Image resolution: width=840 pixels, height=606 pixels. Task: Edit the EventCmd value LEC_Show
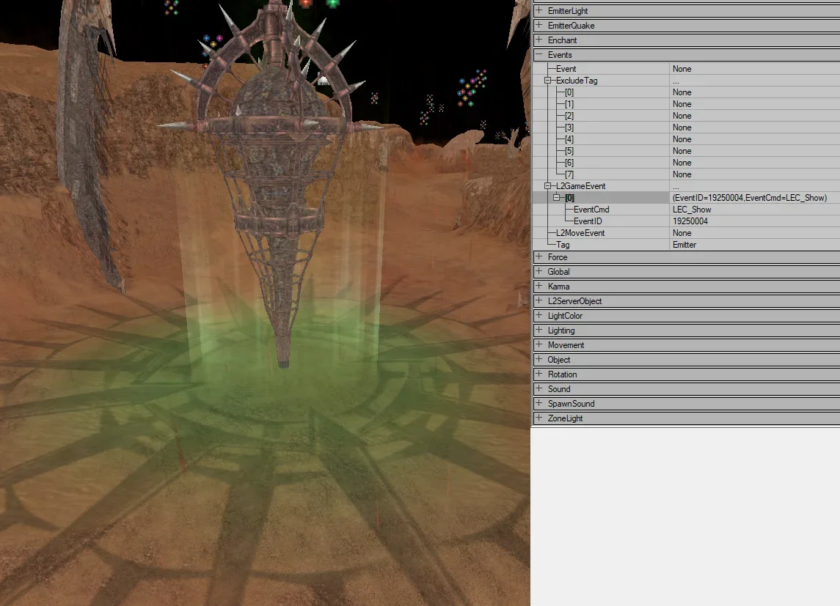755,210
